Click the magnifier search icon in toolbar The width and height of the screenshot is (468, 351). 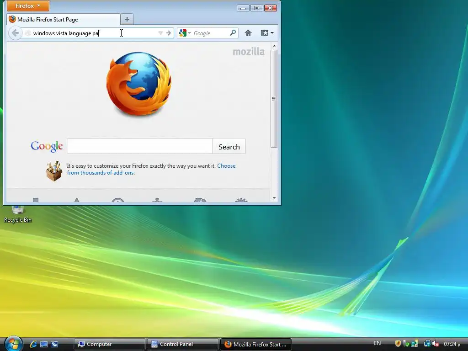click(x=233, y=33)
